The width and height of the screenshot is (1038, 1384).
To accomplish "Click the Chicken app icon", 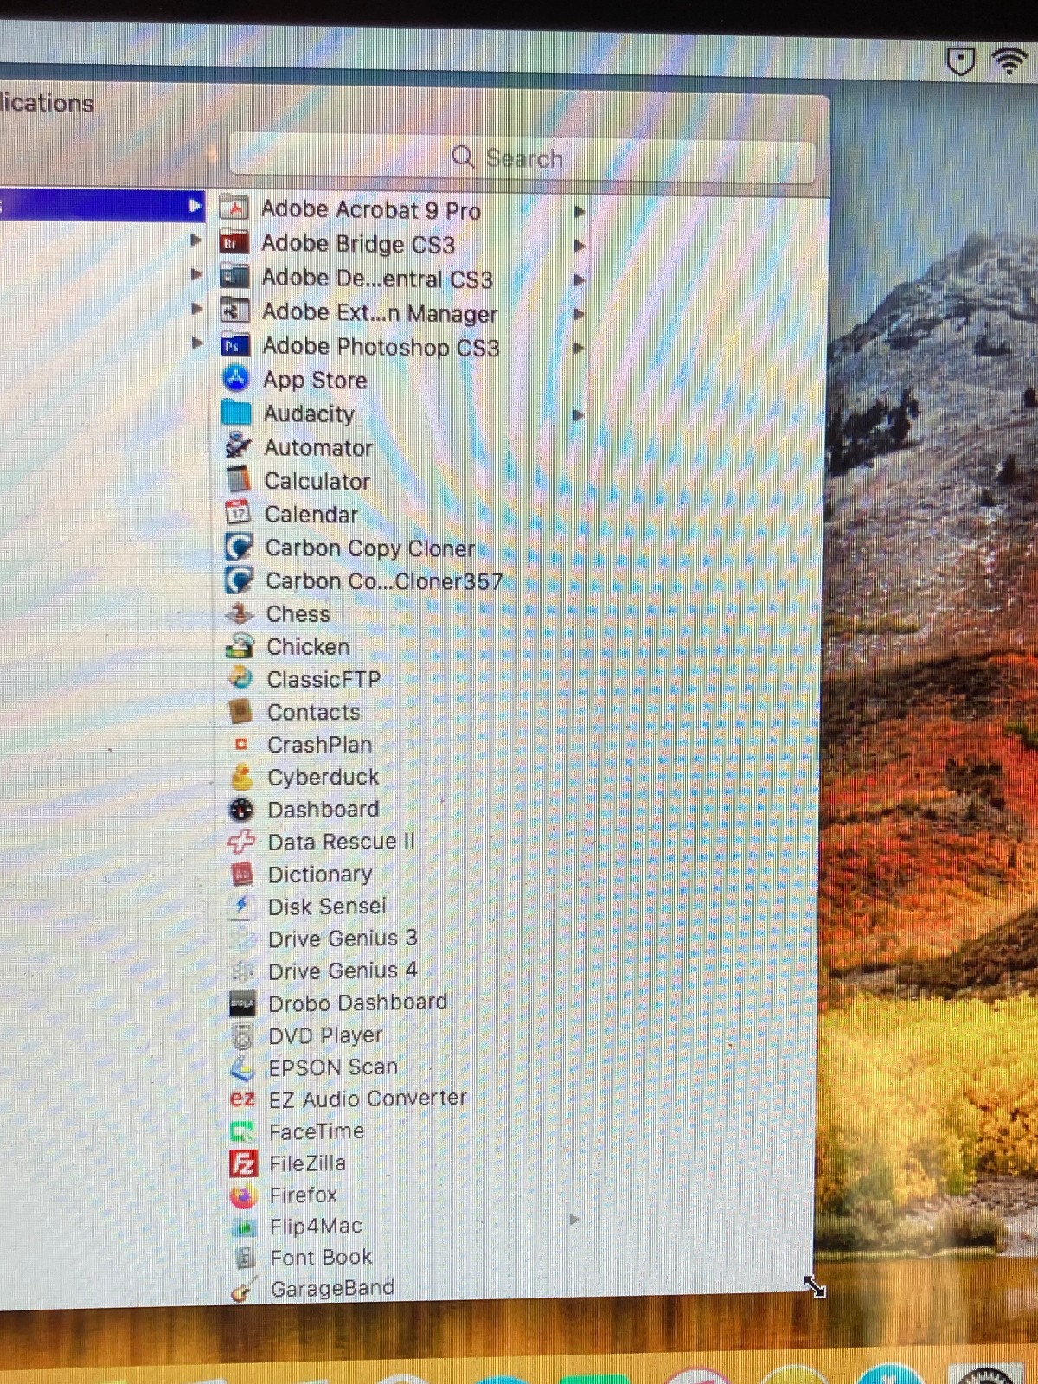I will coord(240,646).
